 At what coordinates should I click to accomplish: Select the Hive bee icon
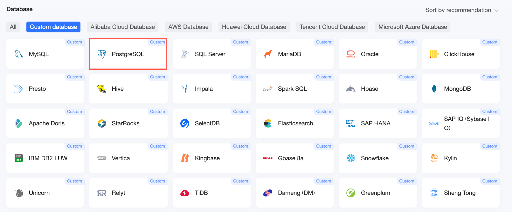point(102,89)
